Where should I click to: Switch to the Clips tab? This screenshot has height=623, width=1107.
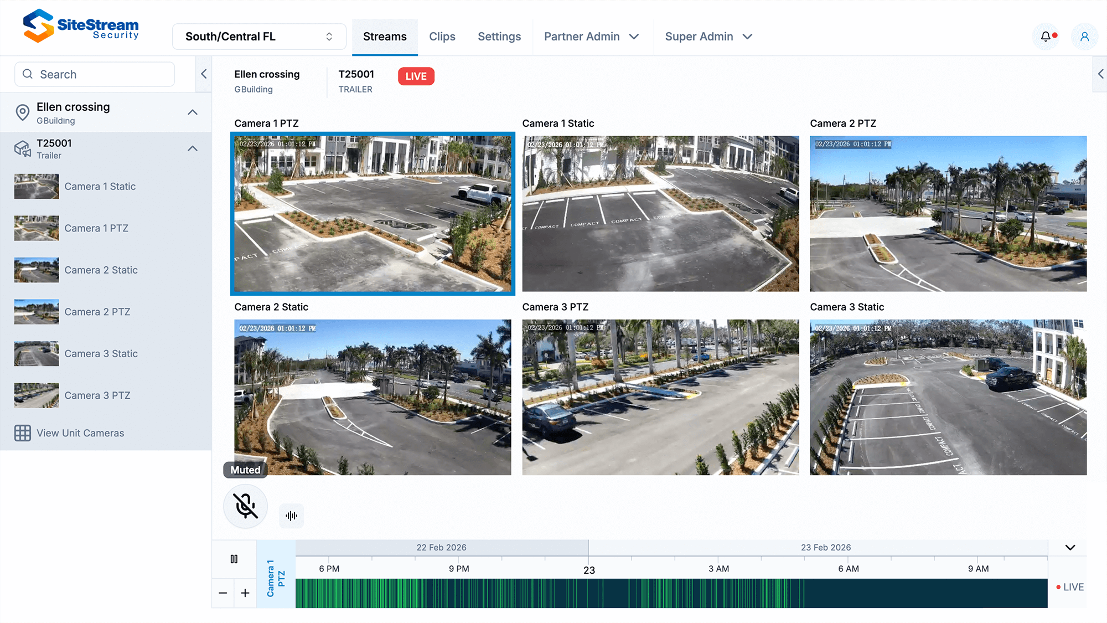click(442, 36)
